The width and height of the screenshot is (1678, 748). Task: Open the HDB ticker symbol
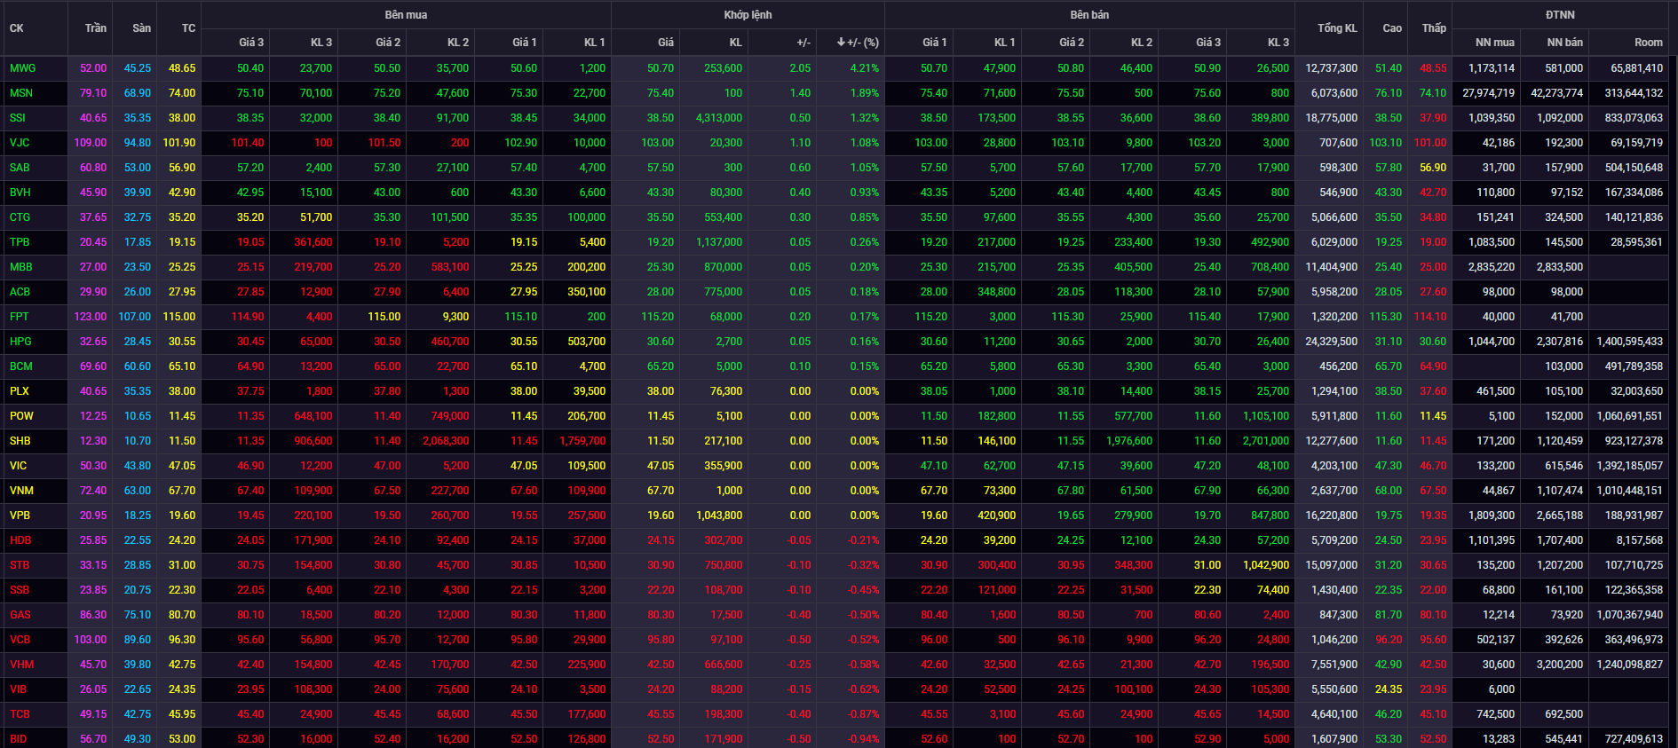tap(20, 540)
